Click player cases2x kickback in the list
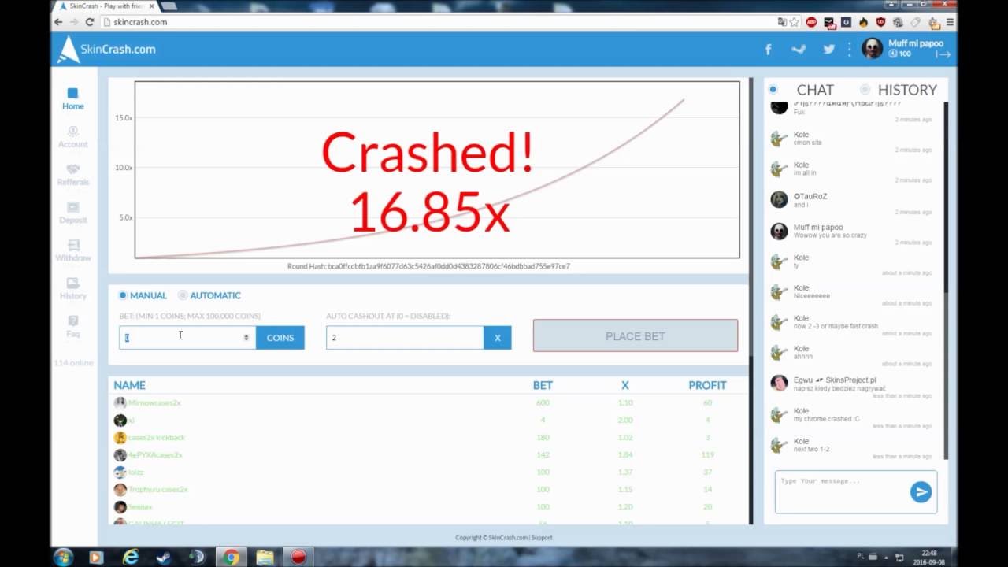This screenshot has height=567, width=1008. [157, 437]
